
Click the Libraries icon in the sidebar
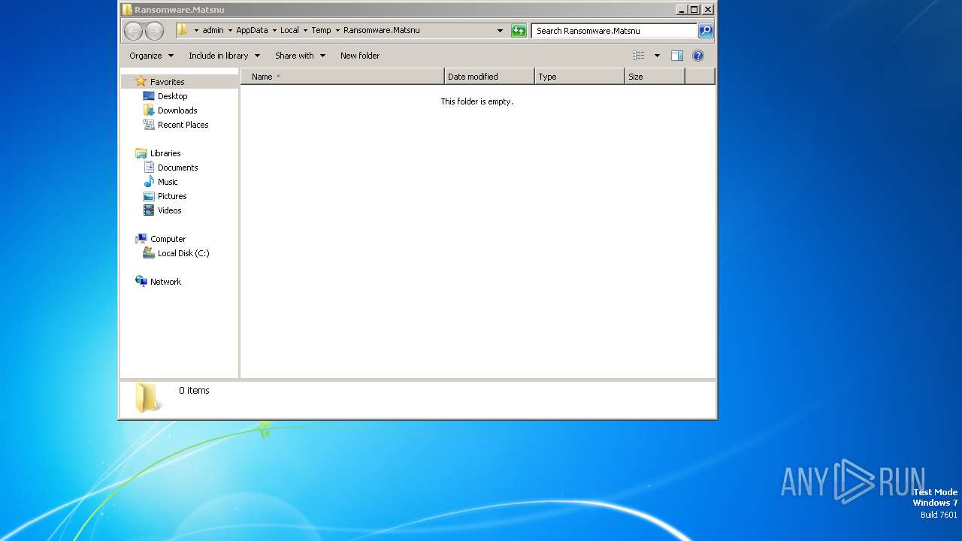(141, 153)
